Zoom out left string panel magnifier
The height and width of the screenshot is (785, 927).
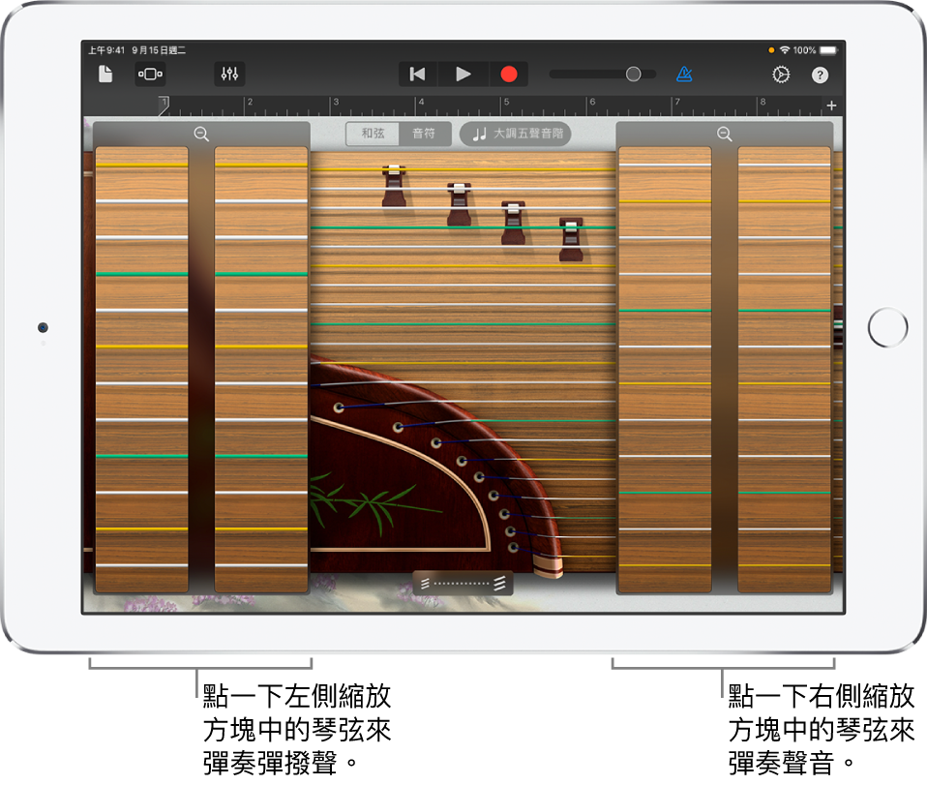(201, 135)
